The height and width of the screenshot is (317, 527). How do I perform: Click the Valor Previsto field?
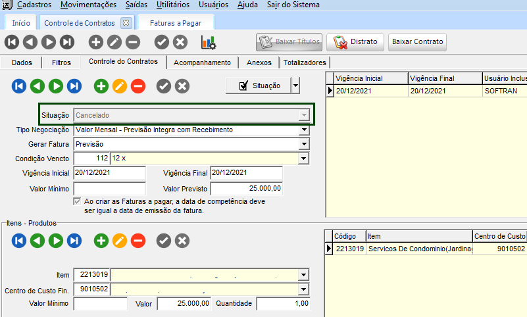click(x=246, y=188)
